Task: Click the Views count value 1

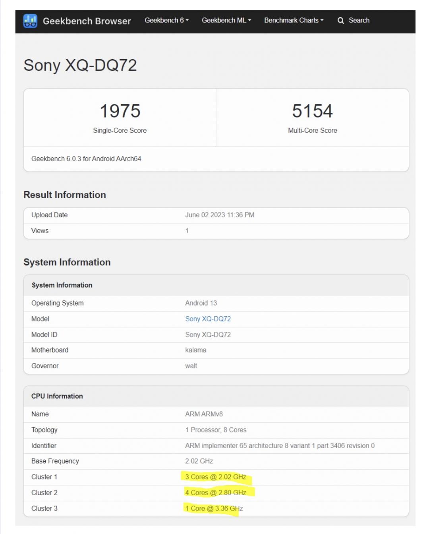Action: tap(187, 231)
